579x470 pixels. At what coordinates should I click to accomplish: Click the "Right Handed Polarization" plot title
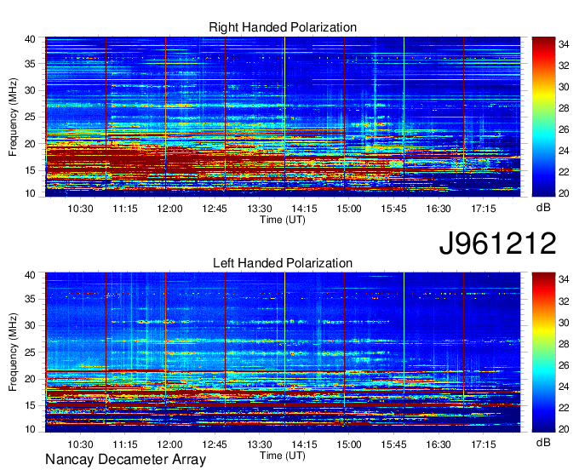pos(283,27)
